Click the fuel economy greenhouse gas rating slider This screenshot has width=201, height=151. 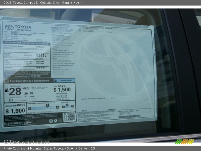point(43,107)
